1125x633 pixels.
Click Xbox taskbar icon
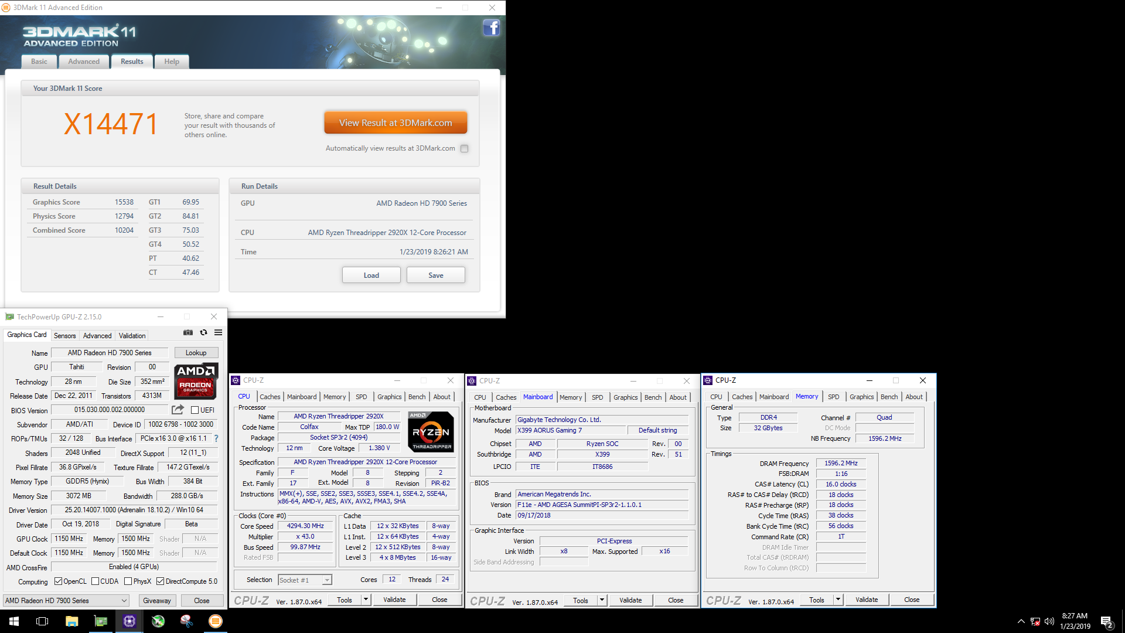click(158, 621)
